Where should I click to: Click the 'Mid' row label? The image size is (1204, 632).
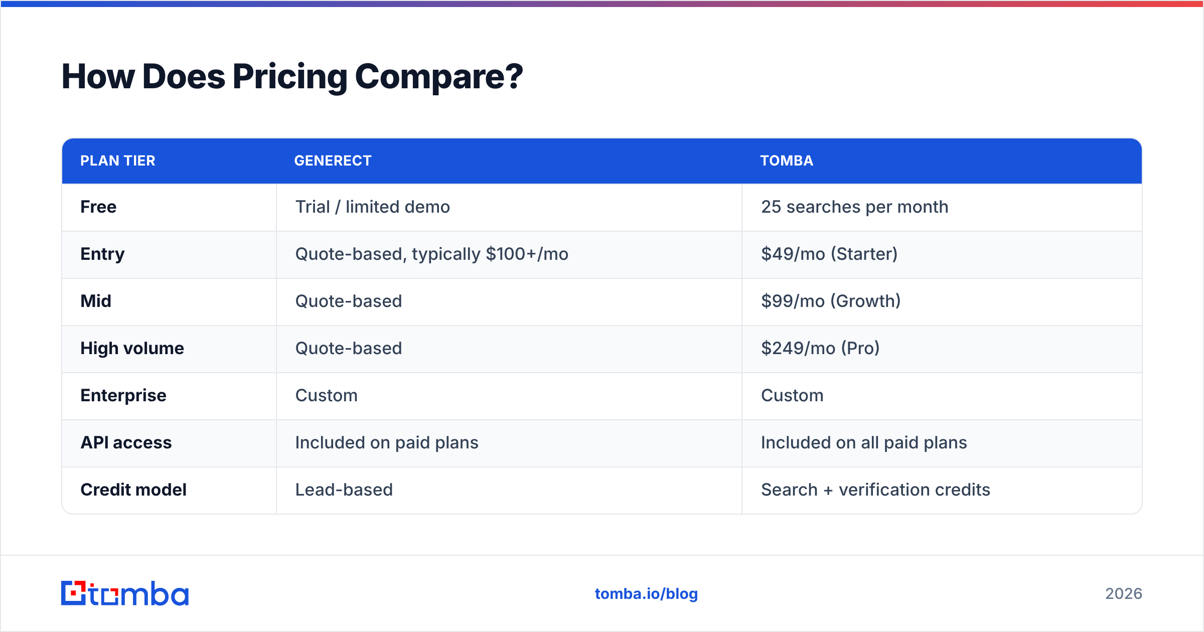click(96, 301)
